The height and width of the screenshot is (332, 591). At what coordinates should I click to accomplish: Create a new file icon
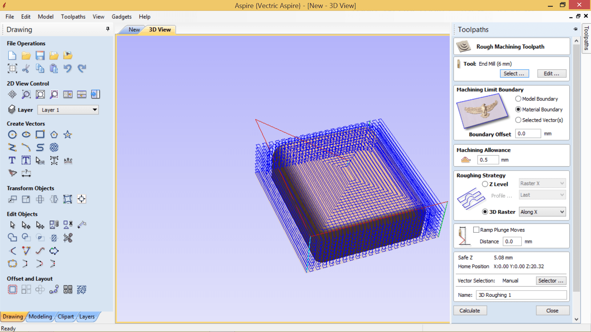12,56
